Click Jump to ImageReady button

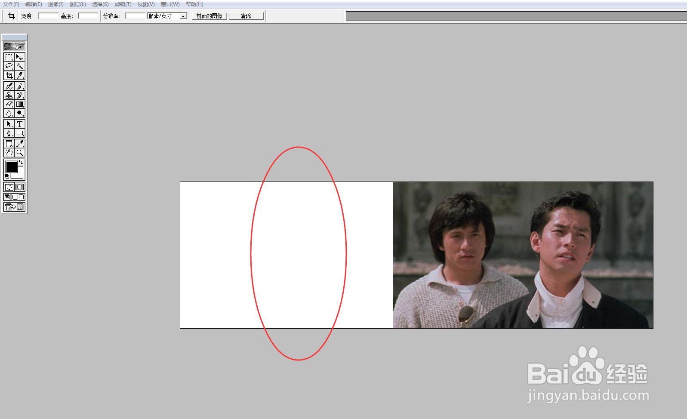(x=14, y=207)
